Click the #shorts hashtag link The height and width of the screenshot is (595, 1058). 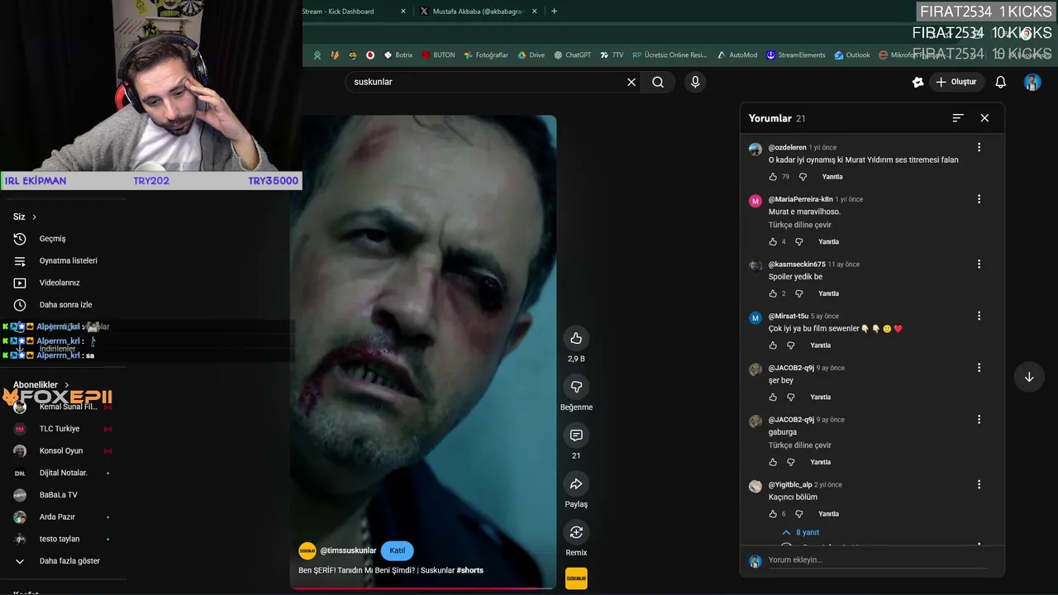[x=469, y=570]
